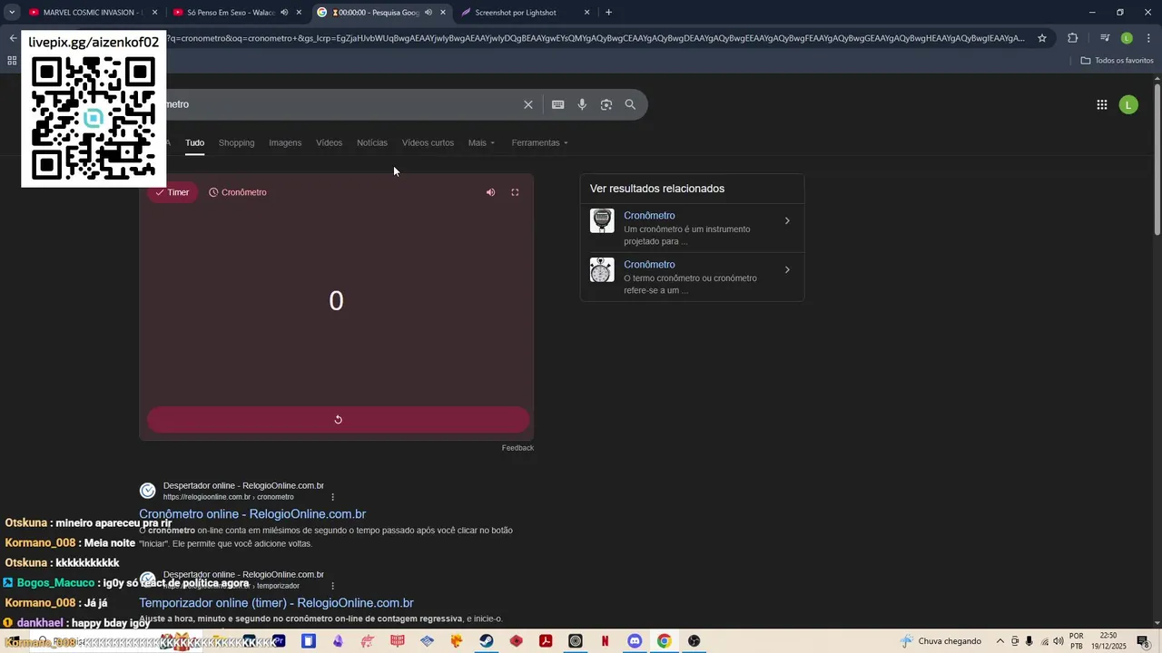The image size is (1162, 653).
Task: Click the Chrome address bar URL
Action: 595,38
